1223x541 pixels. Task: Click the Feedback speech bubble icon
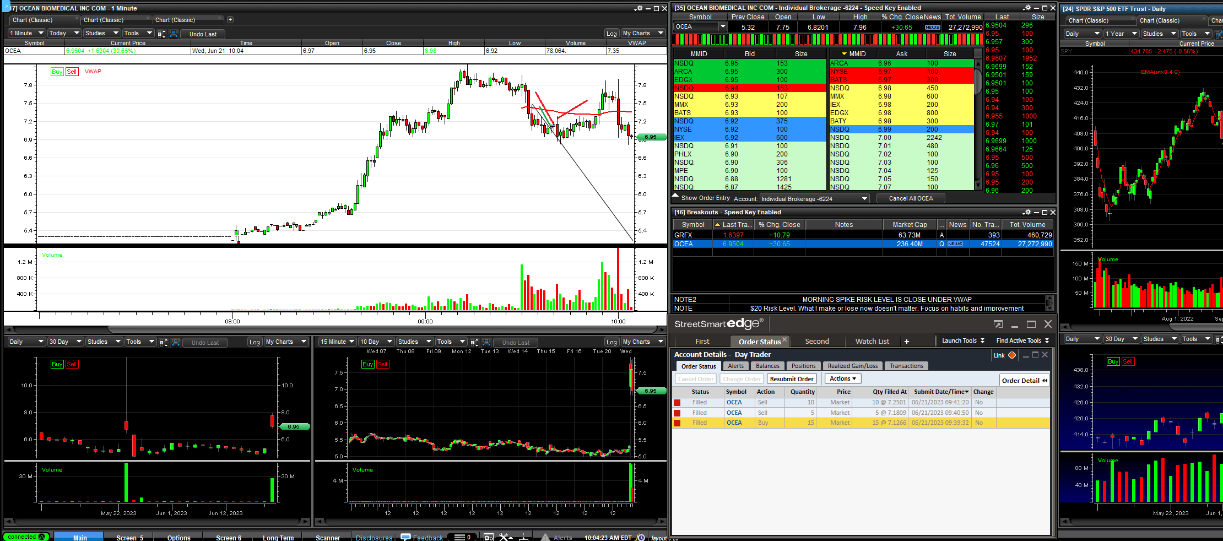point(405,537)
